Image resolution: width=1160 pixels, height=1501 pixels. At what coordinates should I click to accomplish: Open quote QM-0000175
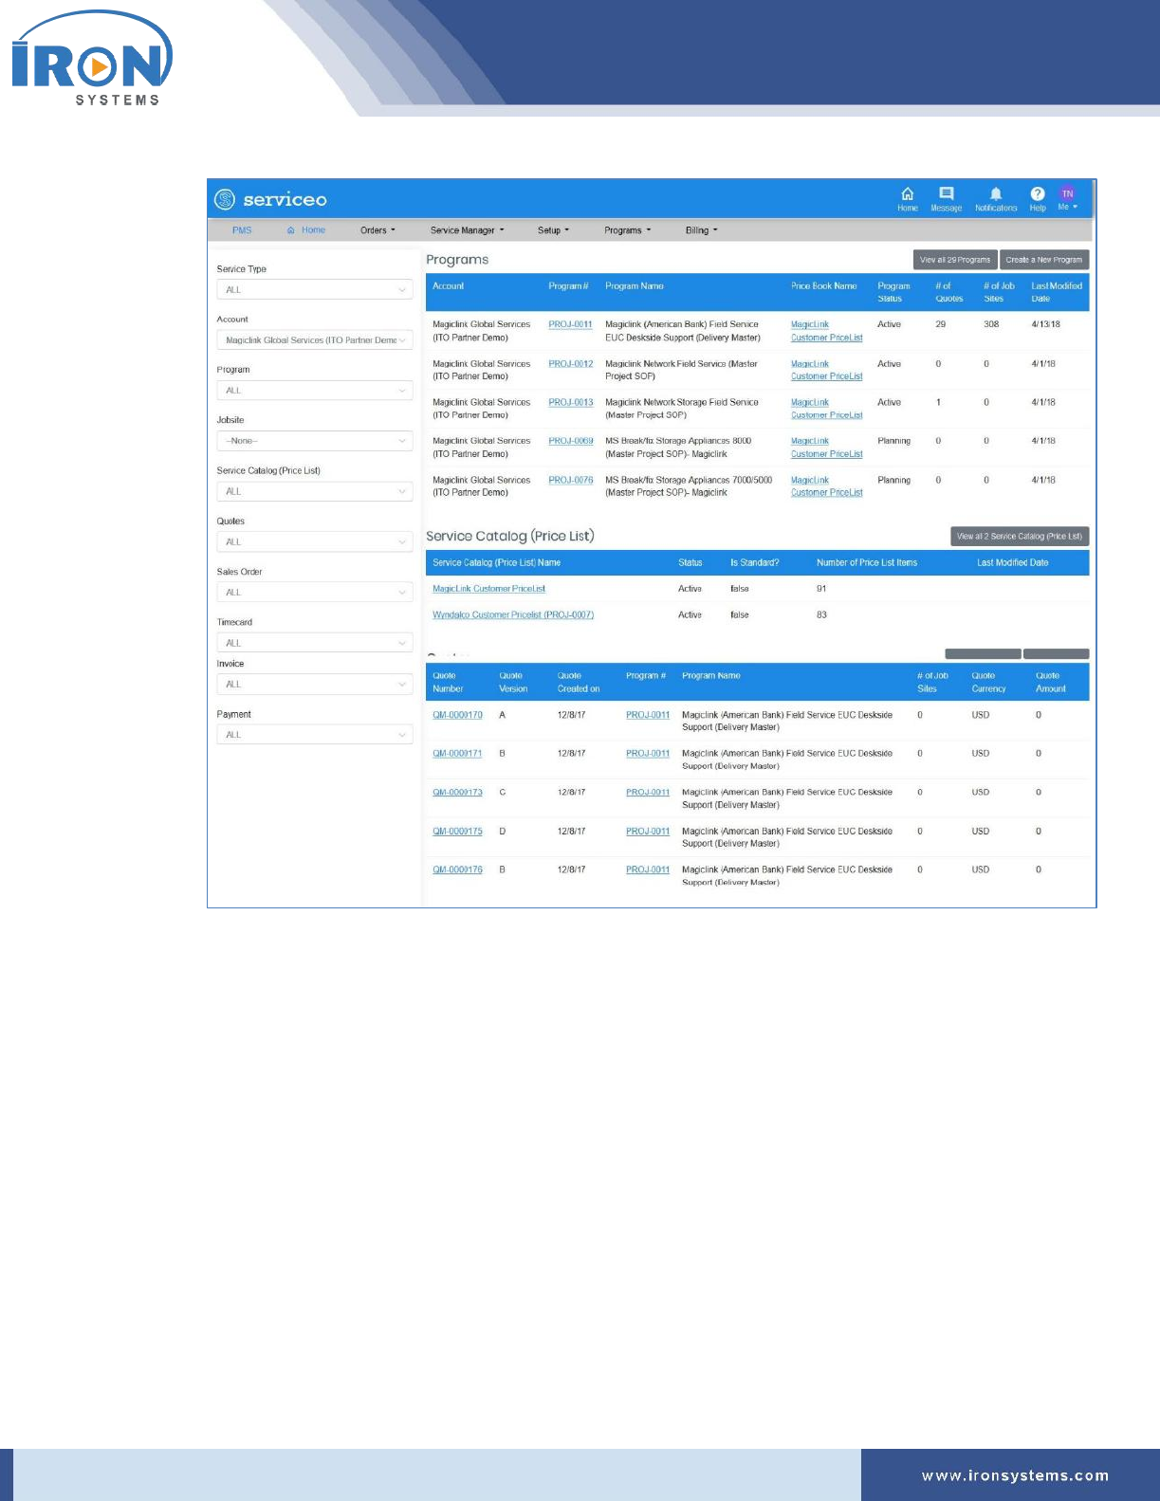[457, 832]
